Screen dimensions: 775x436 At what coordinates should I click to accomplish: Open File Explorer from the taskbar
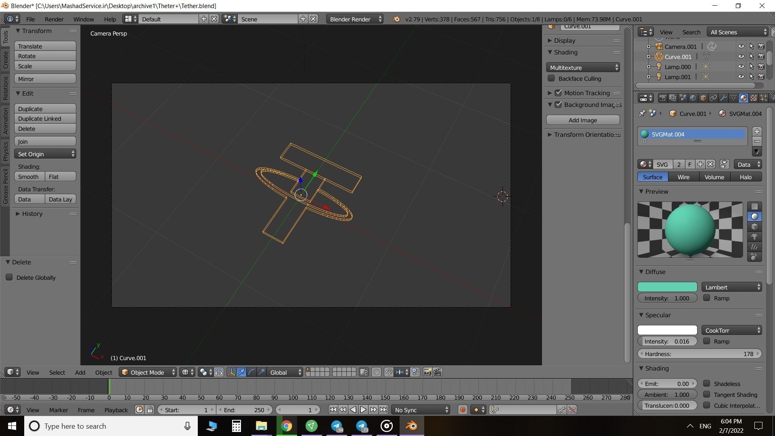click(x=261, y=426)
